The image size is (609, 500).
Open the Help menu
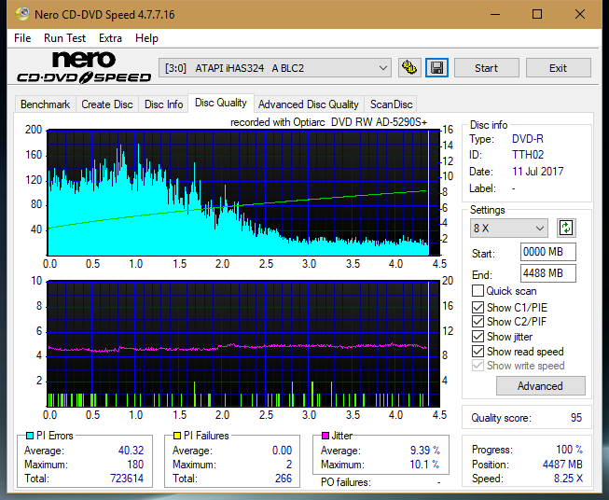(x=146, y=38)
